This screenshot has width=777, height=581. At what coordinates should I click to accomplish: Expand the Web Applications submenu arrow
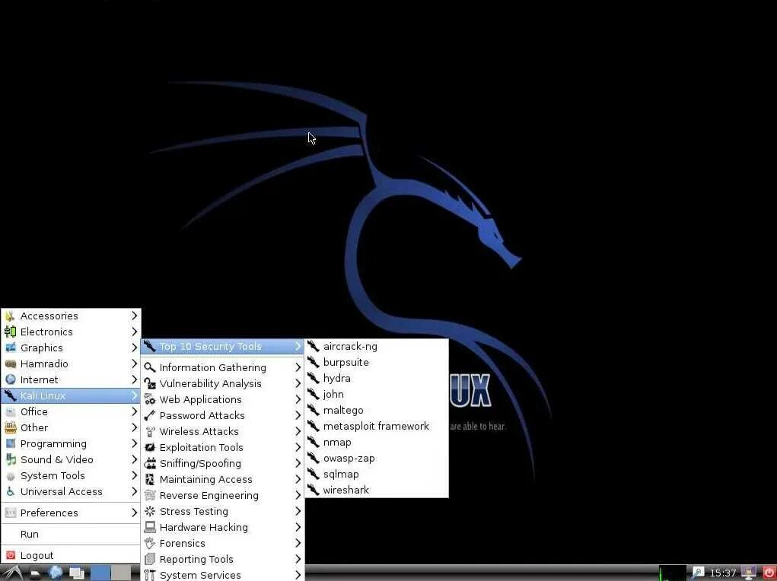(298, 399)
